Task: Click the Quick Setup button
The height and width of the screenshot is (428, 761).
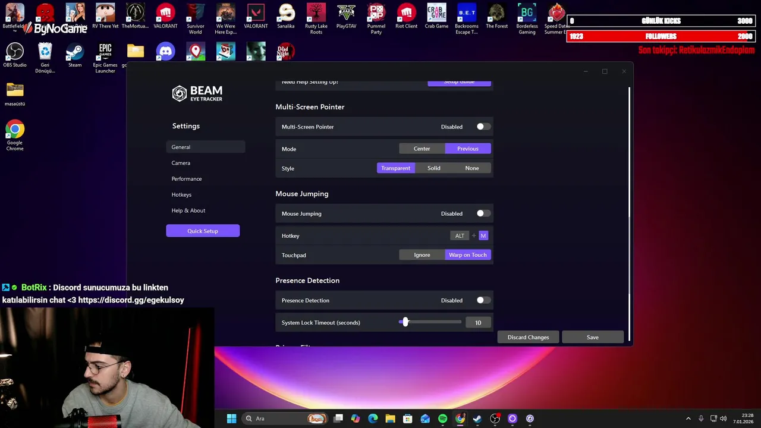Action: tap(203, 231)
